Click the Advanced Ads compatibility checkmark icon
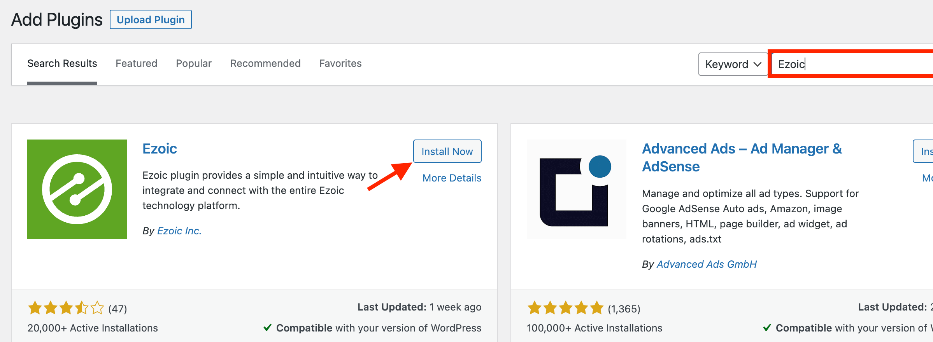Image resolution: width=933 pixels, height=342 pixels. tap(767, 328)
